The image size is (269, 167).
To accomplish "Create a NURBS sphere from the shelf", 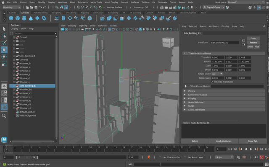I will (11, 18).
